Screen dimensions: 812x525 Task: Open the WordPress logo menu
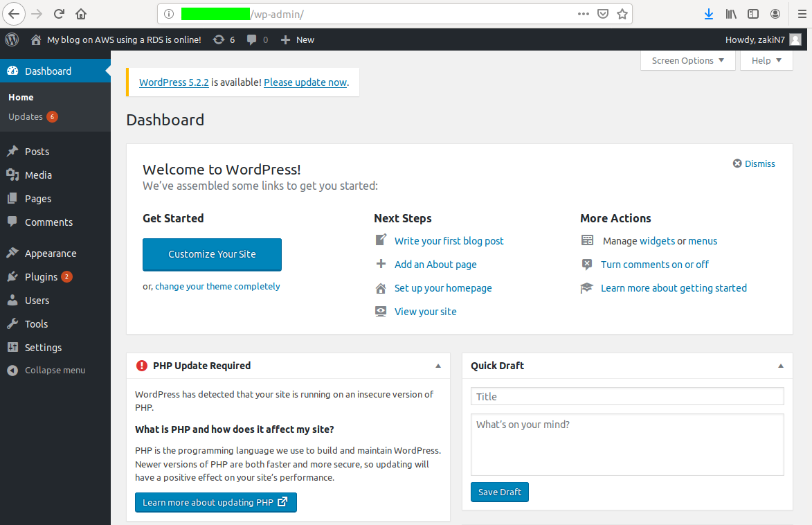pos(12,39)
